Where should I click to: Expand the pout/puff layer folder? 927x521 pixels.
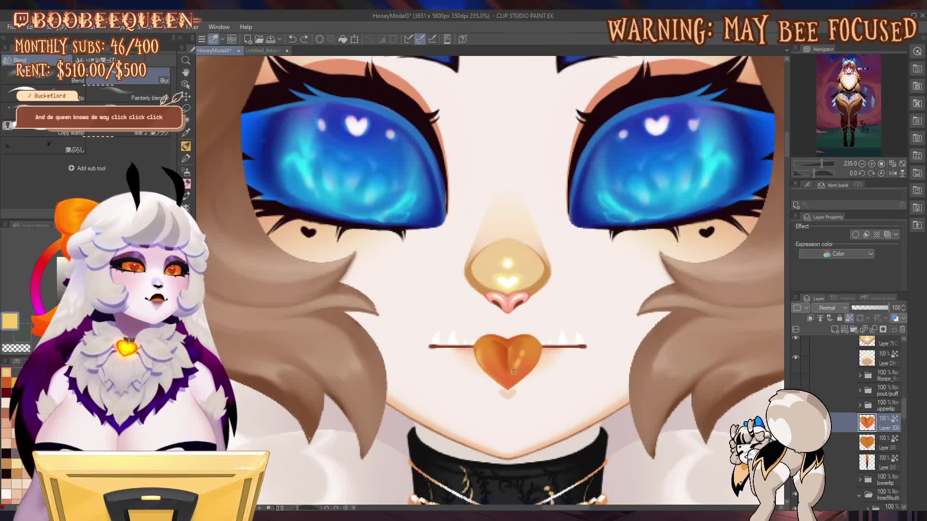coord(860,390)
